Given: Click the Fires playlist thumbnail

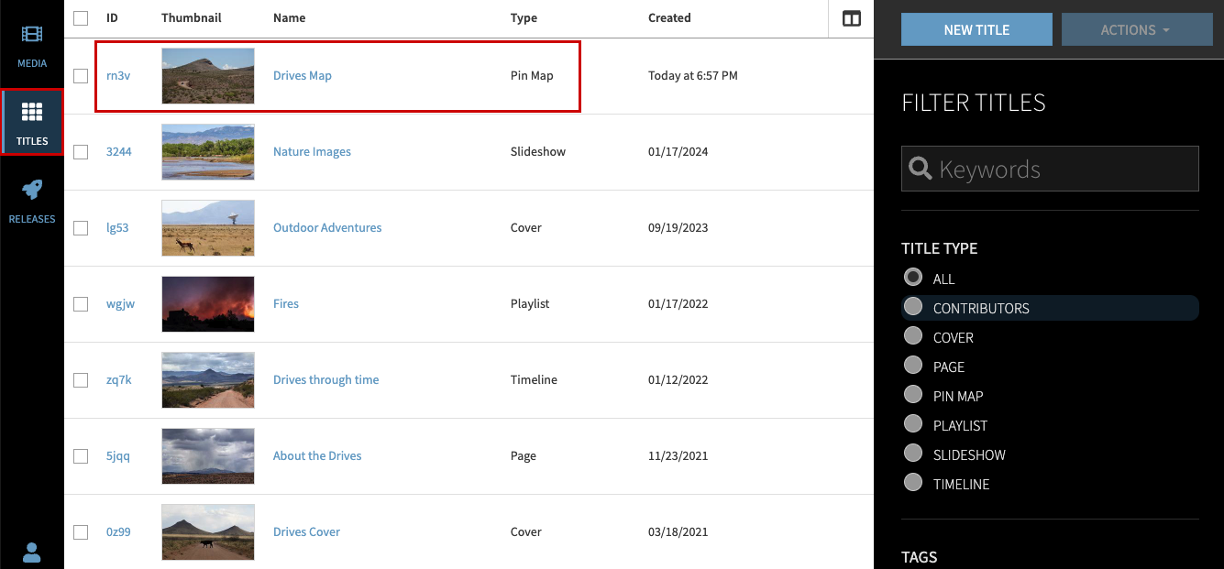Looking at the screenshot, I should 208,303.
